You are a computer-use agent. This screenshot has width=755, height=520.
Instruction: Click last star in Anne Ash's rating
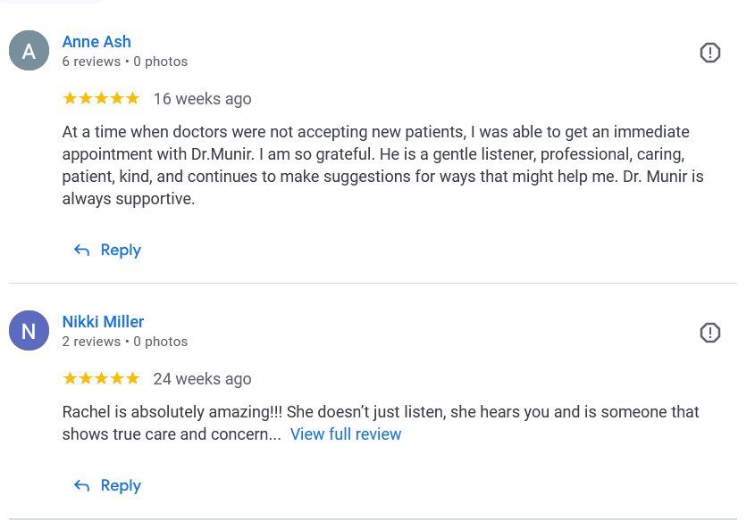pos(132,98)
